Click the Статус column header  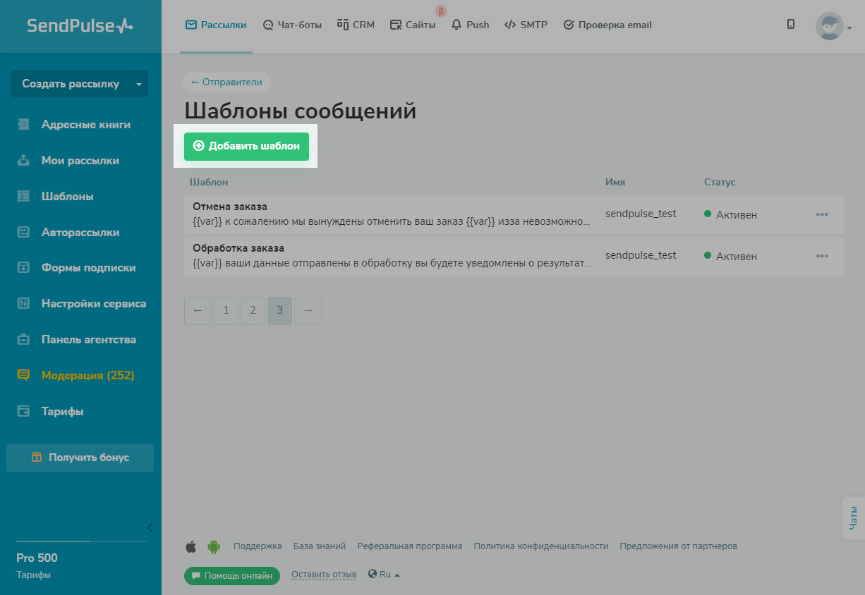[720, 183]
